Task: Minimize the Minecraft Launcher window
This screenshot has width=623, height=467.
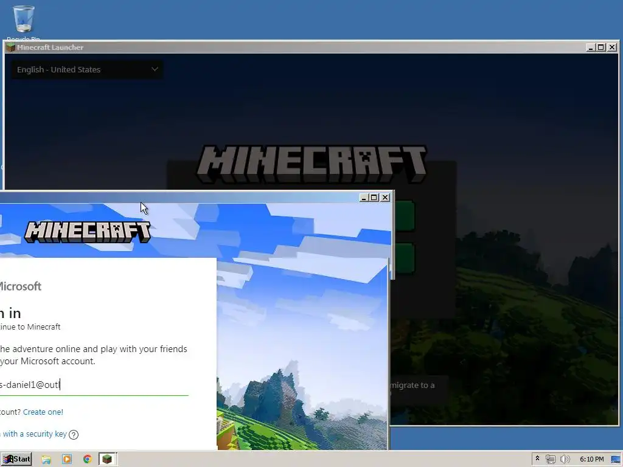Action: [x=591, y=47]
